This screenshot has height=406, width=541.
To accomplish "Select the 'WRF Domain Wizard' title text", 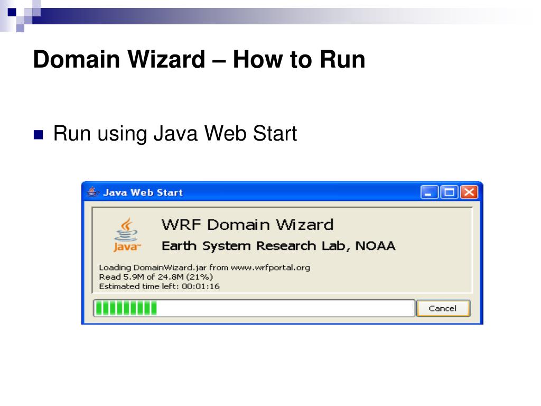I will tap(247, 225).
